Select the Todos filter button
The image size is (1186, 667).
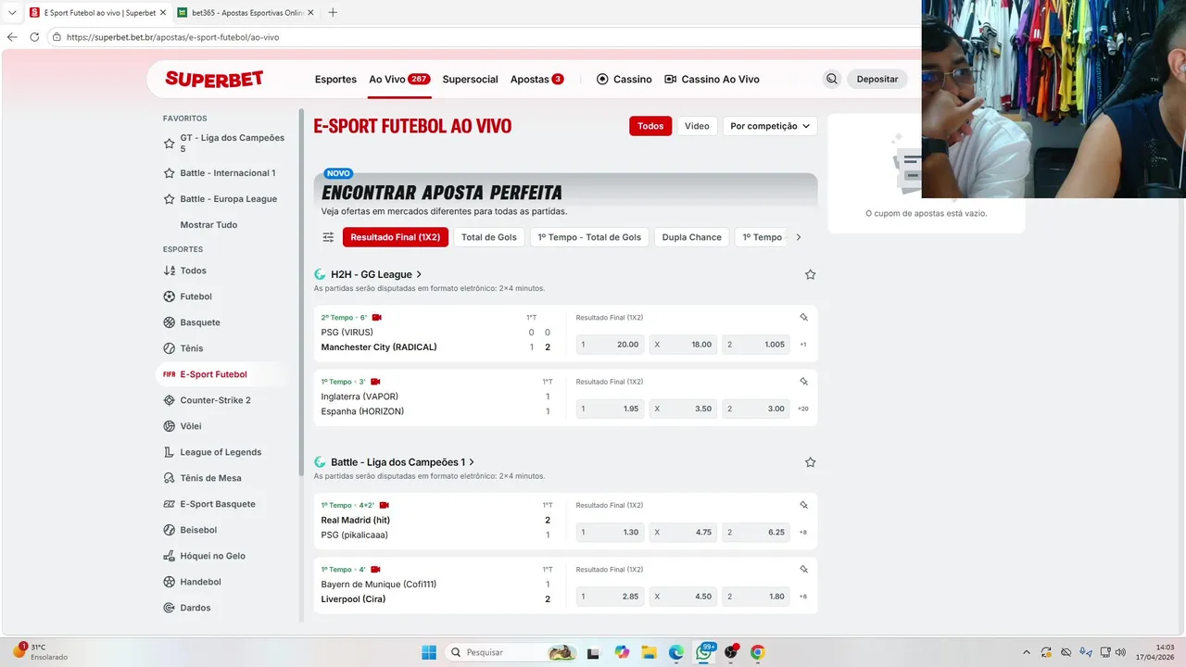[x=650, y=126]
